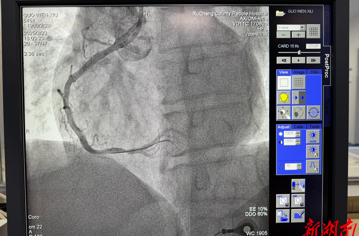
Task: Open the Examination side tab
Action: click(327, 25)
